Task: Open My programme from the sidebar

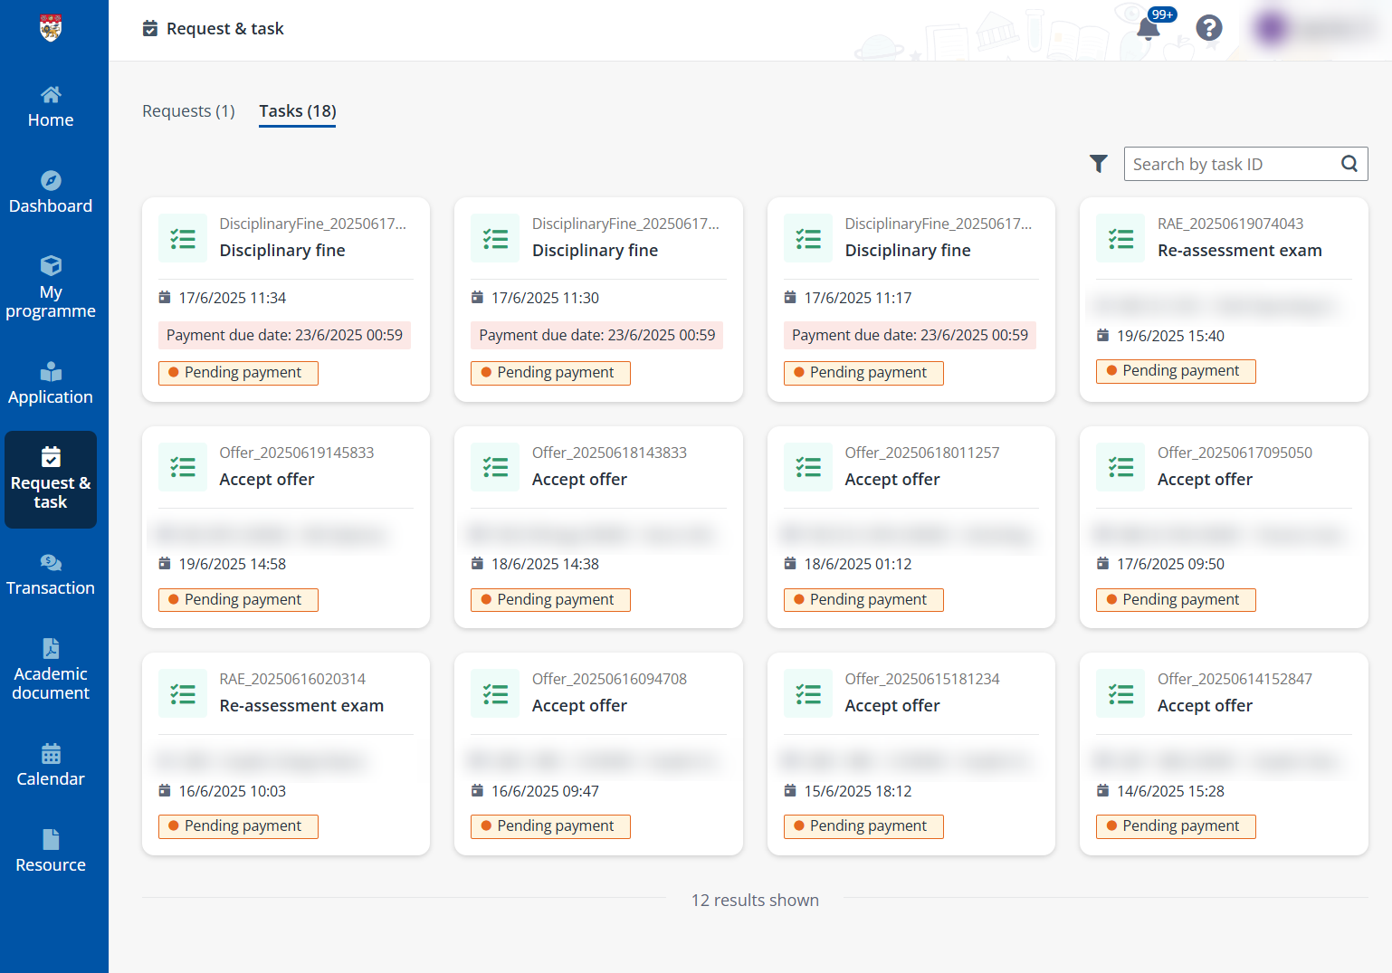Action: 51,288
